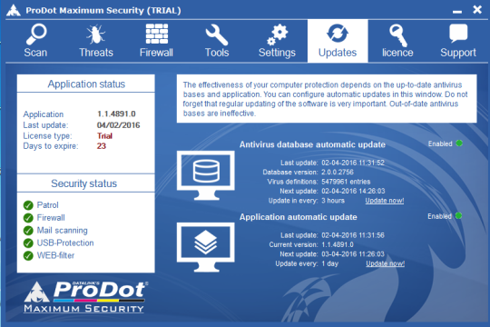490x327 pixels.
Task: Open the Support speech bubble tab
Action: [458, 41]
